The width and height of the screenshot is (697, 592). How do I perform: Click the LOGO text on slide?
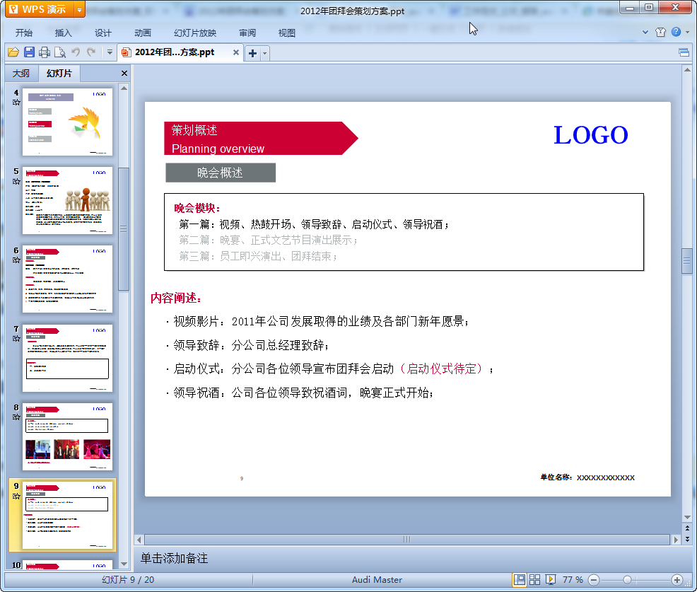590,135
